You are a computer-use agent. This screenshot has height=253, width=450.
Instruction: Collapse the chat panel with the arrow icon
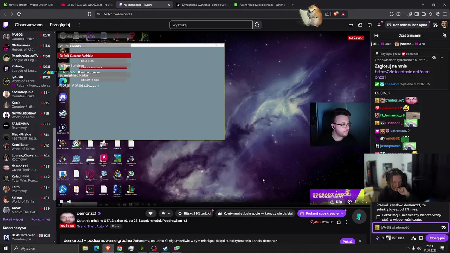click(376, 35)
